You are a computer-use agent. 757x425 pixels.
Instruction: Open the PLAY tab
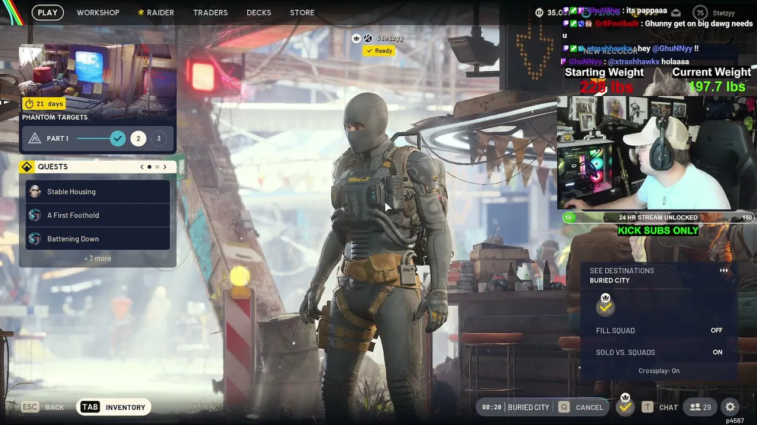point(48,12)
